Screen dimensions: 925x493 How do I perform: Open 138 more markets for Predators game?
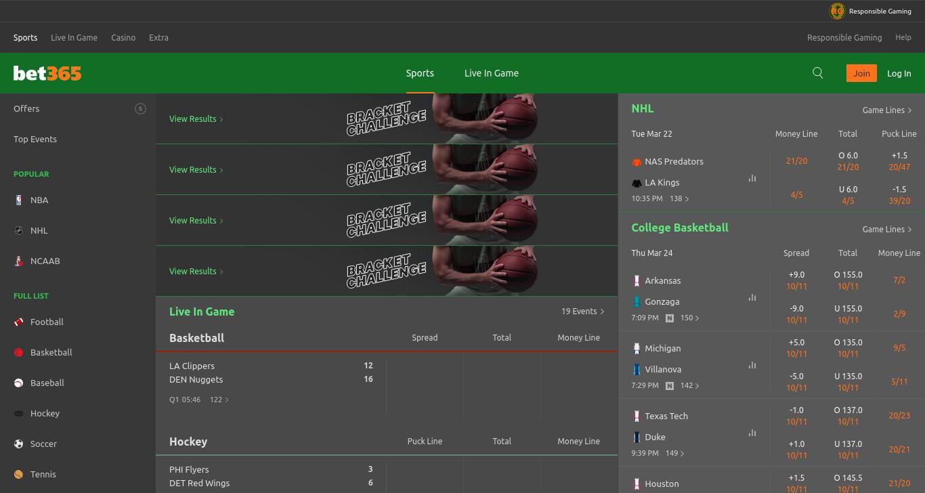pos(679,198)
